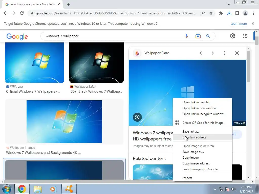
Task: Click the Learn more link
Action: pyautogui.click(x=239, y=23)
